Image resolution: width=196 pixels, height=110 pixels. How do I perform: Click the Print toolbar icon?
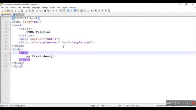click(22, 11)
